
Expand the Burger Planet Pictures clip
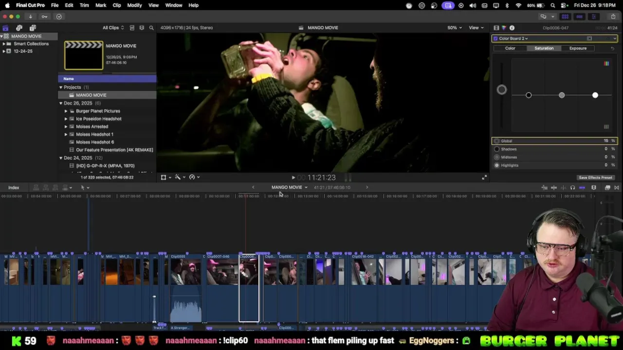pos(66,111)
